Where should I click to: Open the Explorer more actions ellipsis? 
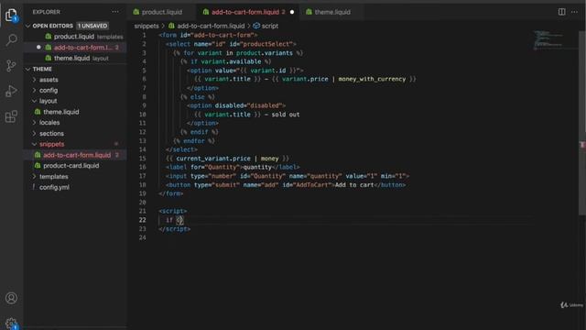coord(115,12)
